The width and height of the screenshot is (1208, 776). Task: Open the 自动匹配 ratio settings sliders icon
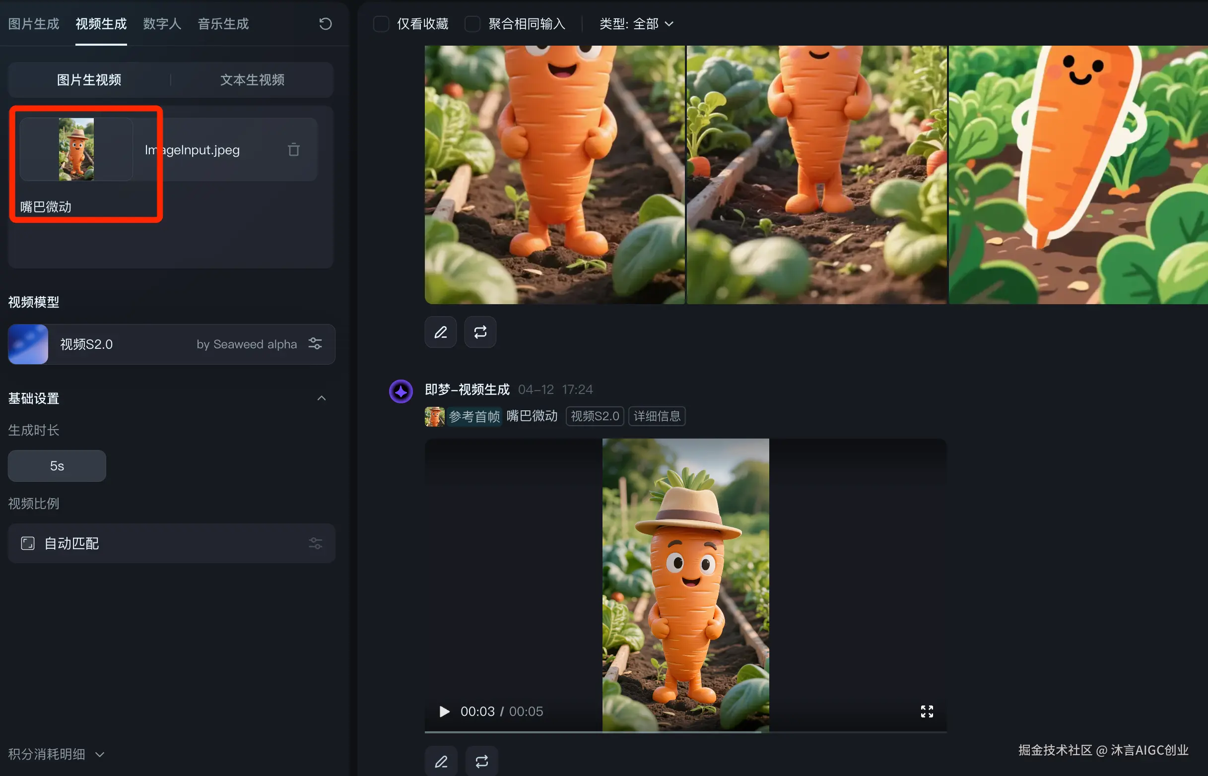tap(316, 543)
